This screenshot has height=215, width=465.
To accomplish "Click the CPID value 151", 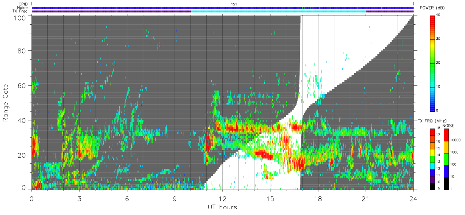I will 234,4.
